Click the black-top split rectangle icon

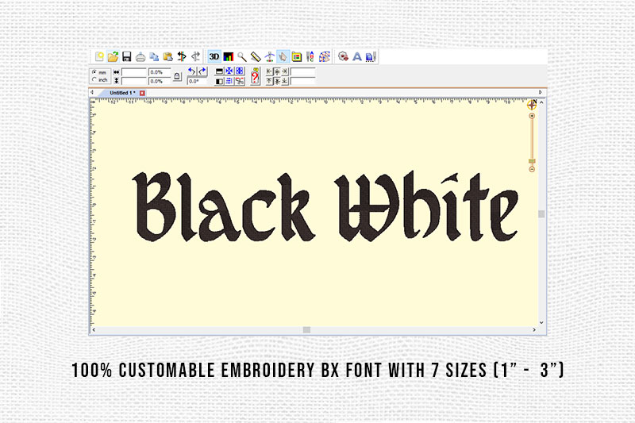[x=219, y=71]
